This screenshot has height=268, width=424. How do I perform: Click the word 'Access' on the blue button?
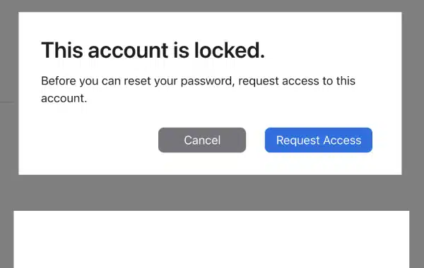pos(342,140)
